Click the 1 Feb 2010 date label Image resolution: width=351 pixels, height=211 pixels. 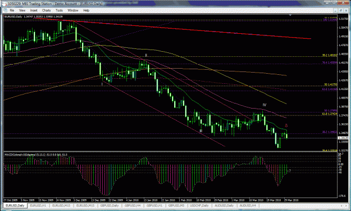[185, 200]
